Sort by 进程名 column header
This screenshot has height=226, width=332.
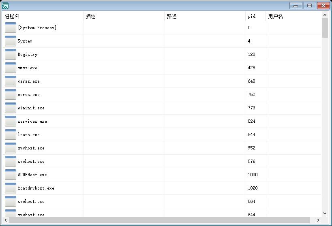coord(43,16)
